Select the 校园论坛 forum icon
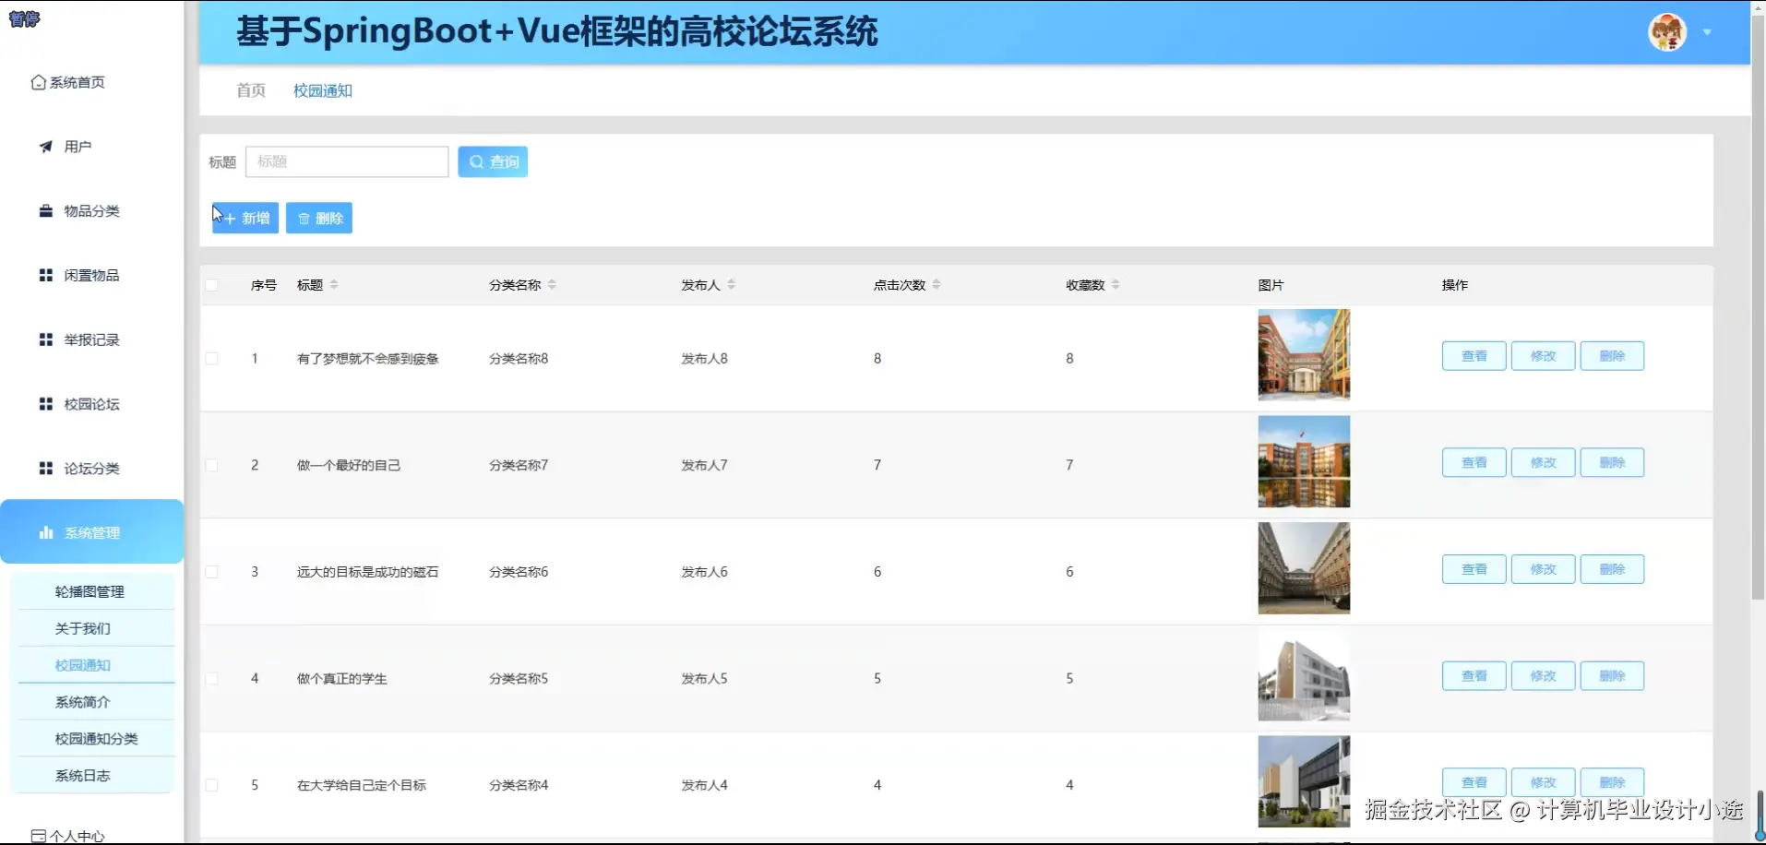Viewport: 1766px width, 845px height. [x=45, y=403]
